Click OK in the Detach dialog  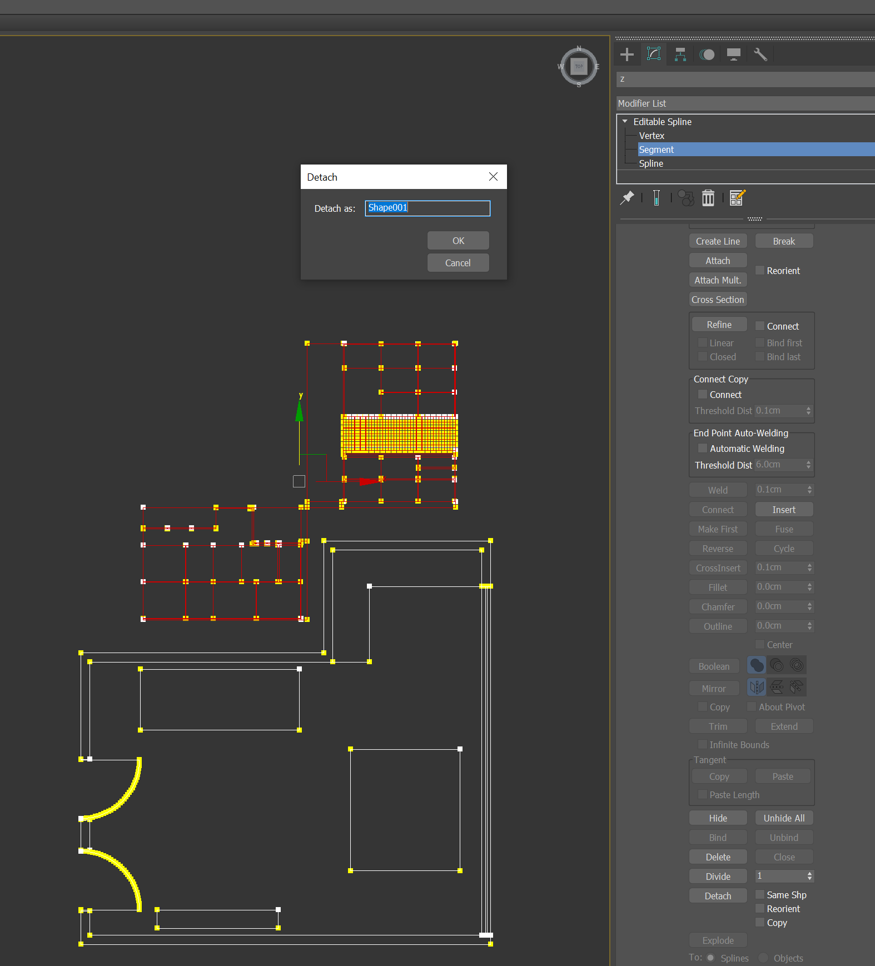pos(458,241)
